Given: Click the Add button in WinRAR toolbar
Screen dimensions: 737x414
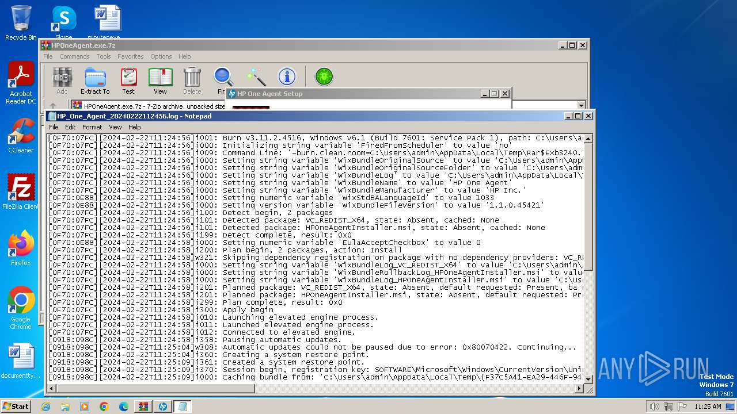Looking at the screenshot, I should (x=62, y=81).
